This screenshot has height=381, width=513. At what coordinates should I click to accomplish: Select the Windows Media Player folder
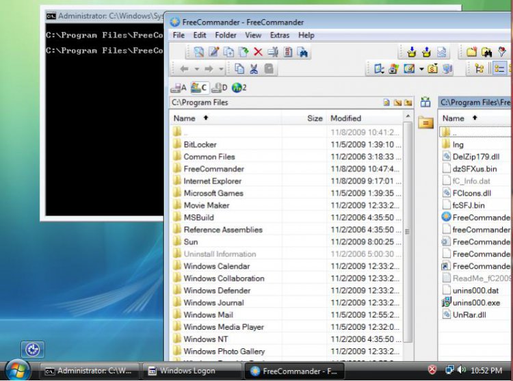click(224, 327)
